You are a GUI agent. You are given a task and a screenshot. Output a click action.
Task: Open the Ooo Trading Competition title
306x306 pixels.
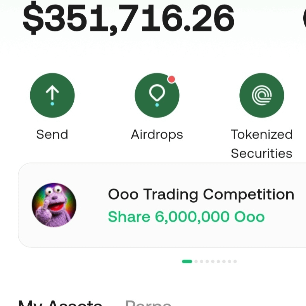201,195
